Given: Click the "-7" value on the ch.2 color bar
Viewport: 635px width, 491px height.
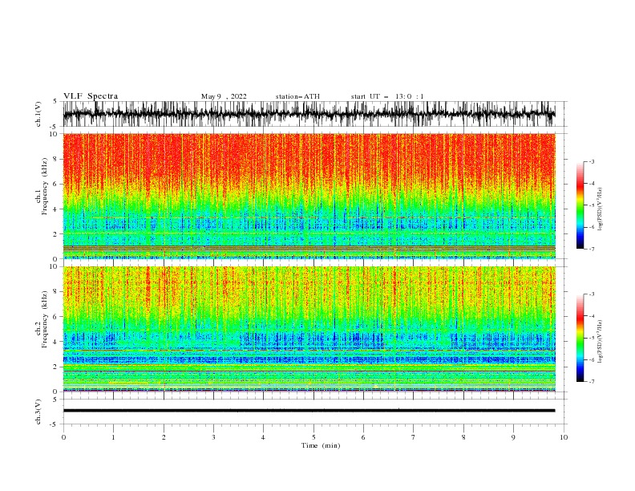Looking at the screenshot, I should (x=591, y=381).
